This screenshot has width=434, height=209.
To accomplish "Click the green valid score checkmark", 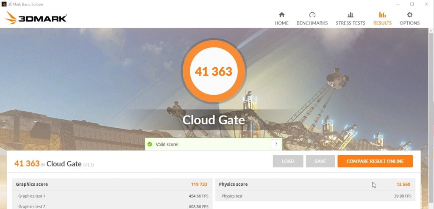I will (x=150, y=144).
